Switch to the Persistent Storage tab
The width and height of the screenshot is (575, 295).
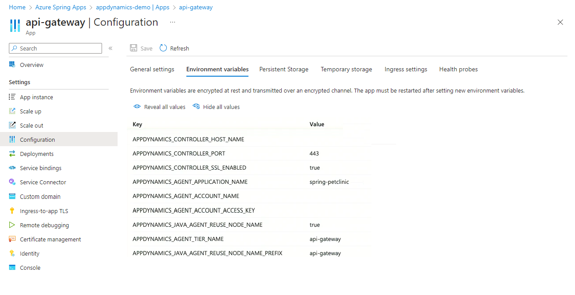[284, 69]
